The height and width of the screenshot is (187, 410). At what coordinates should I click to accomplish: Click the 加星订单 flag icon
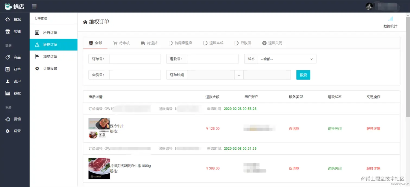point(37,57)
